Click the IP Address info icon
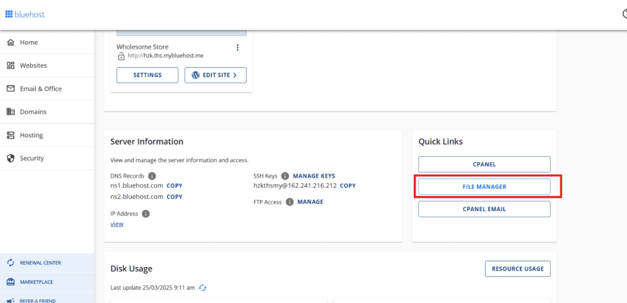627x303 pixels. (x=146, y=214)
